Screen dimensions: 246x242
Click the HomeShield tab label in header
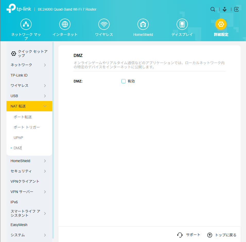[143, 35]
